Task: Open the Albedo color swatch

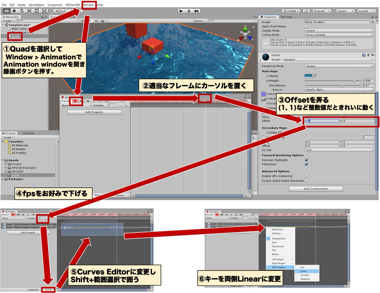Action: point(308,76)
